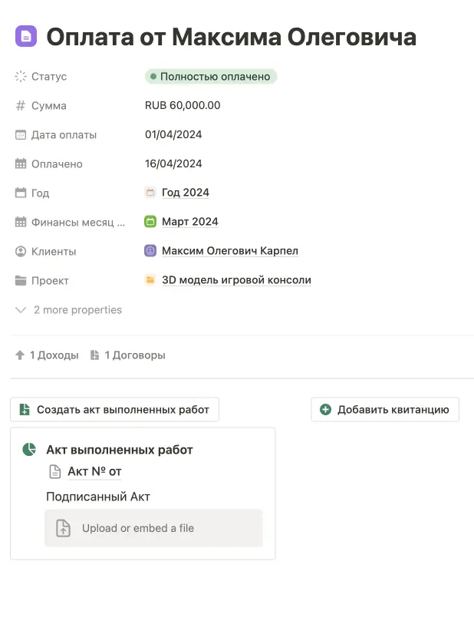The image size is (474, 624).
Task: Click the Добавить квитанцию button
Action: point(384,409)
